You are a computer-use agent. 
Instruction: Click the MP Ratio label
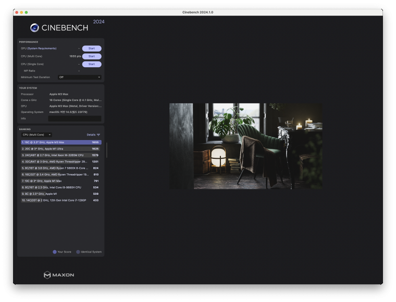pyautogui.click(x=30, y=71)
